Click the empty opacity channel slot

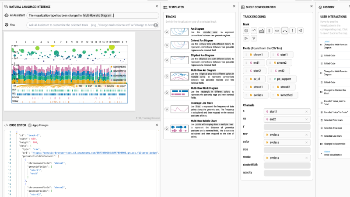click(287, 173)
